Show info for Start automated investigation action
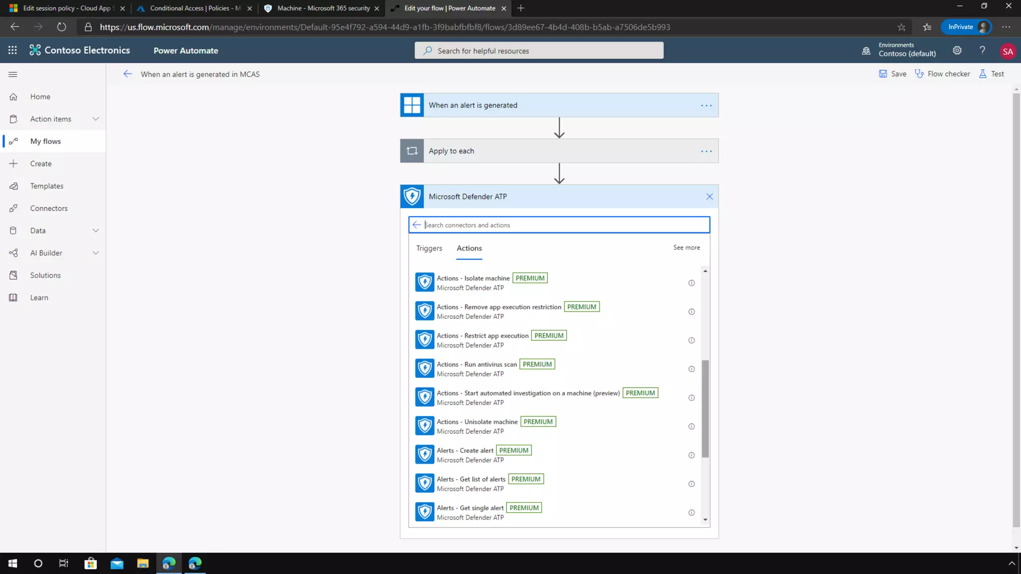 691,398
